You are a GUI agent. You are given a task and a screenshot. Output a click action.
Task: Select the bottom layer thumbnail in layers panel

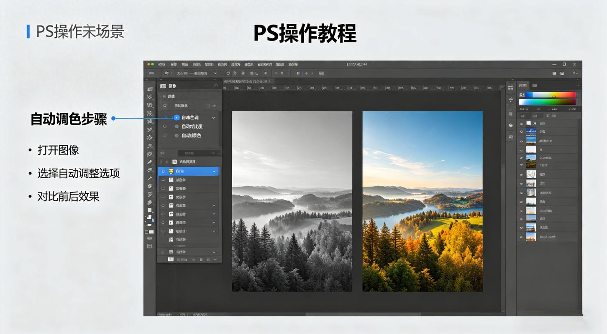[x=531, y=237]
